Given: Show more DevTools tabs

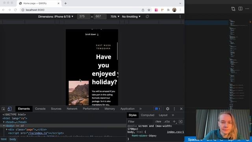Looking at the screenshot, I should pos(141,109).
